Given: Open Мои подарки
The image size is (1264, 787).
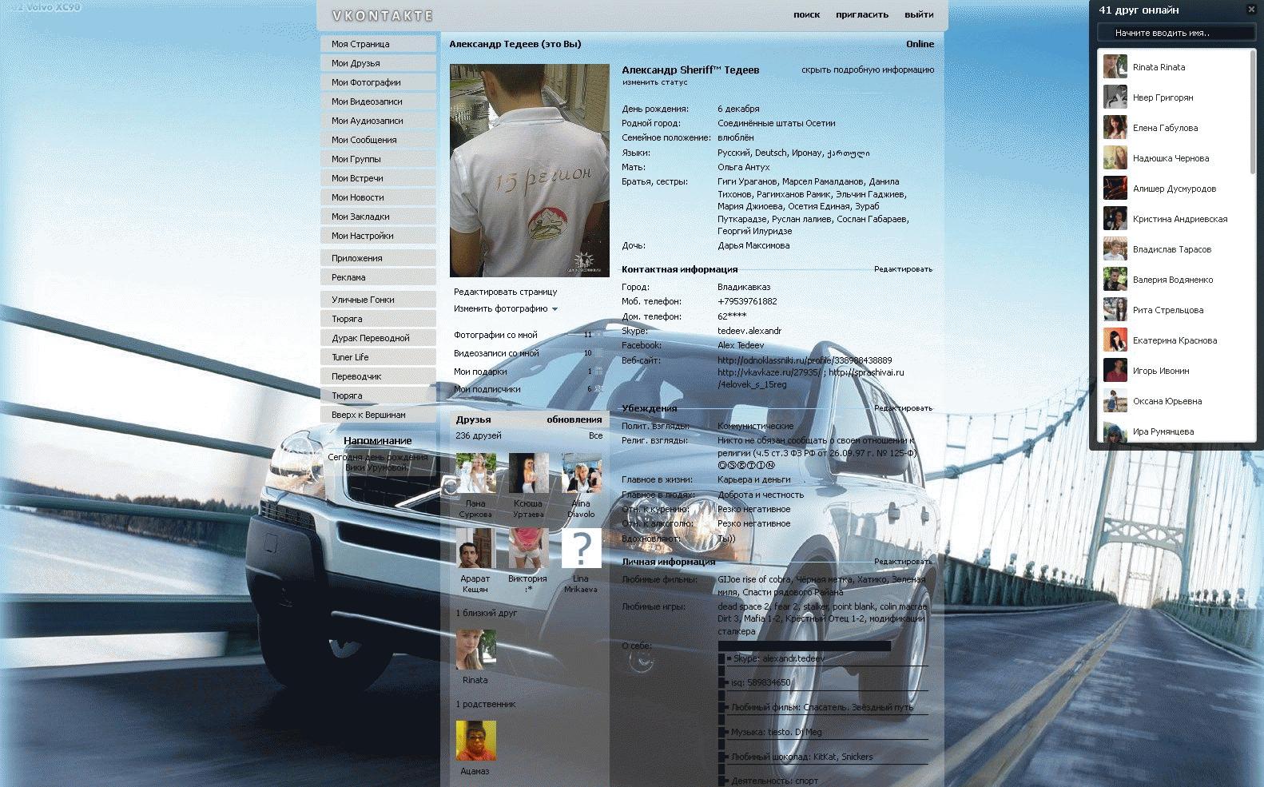Looking at the screenshot, I should (x=480, y=372).
